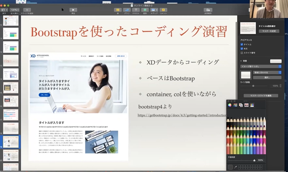Select slide 11 thumbnail in navigator
The height and width of the screenshot is (172, 288).
coord(11,34)
